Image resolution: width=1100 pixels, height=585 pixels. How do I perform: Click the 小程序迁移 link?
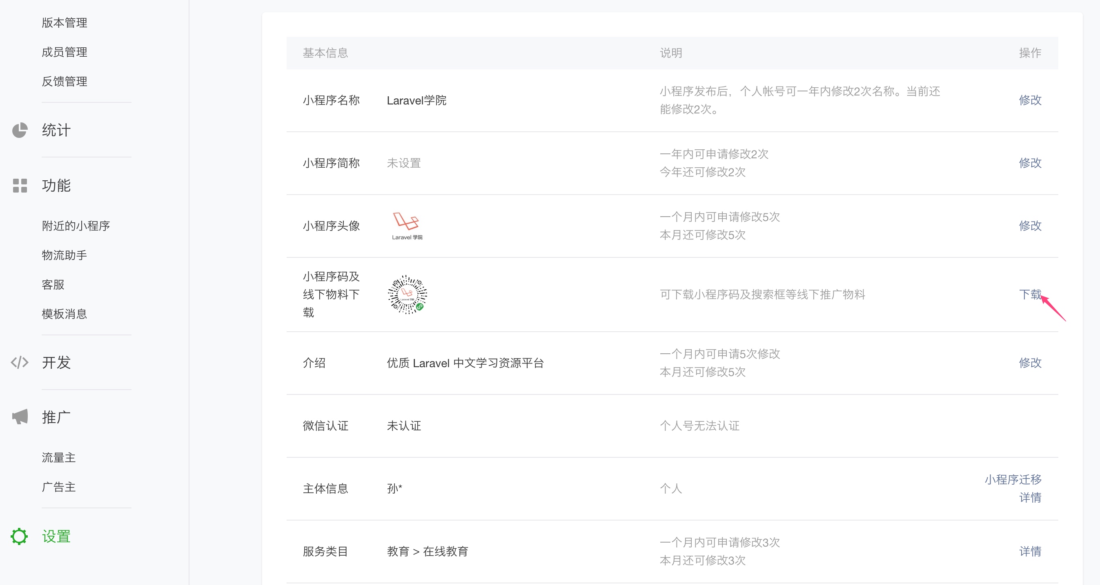point(1013,480)
